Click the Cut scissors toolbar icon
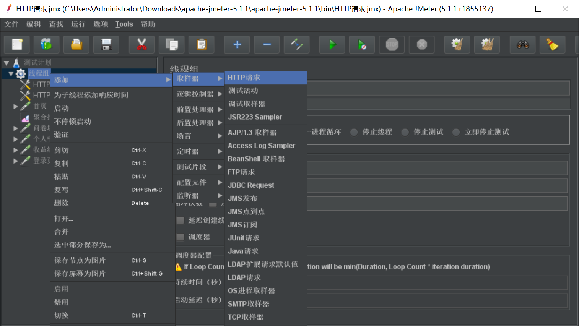The width and height of the screenshot is (579, 326). [x=142, y=45]
